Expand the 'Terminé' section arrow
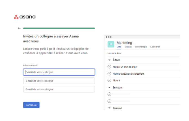 (109, 108)
